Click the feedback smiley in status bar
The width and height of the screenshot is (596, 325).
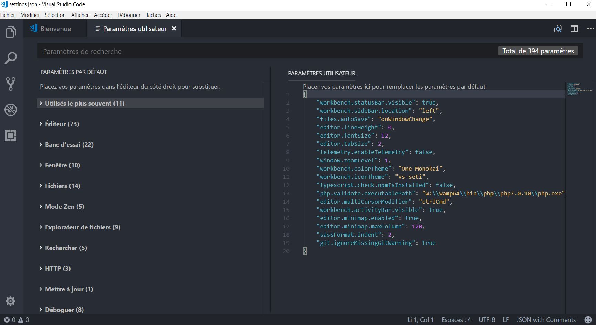(588, 319)
